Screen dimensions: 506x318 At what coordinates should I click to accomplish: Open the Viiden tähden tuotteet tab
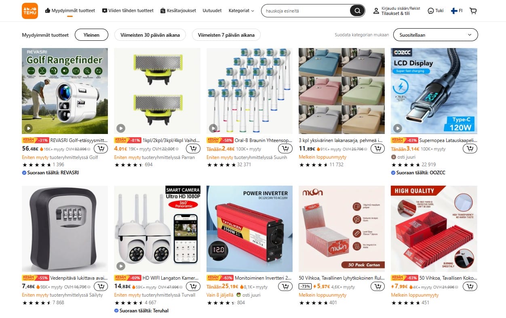click(128, 11)
